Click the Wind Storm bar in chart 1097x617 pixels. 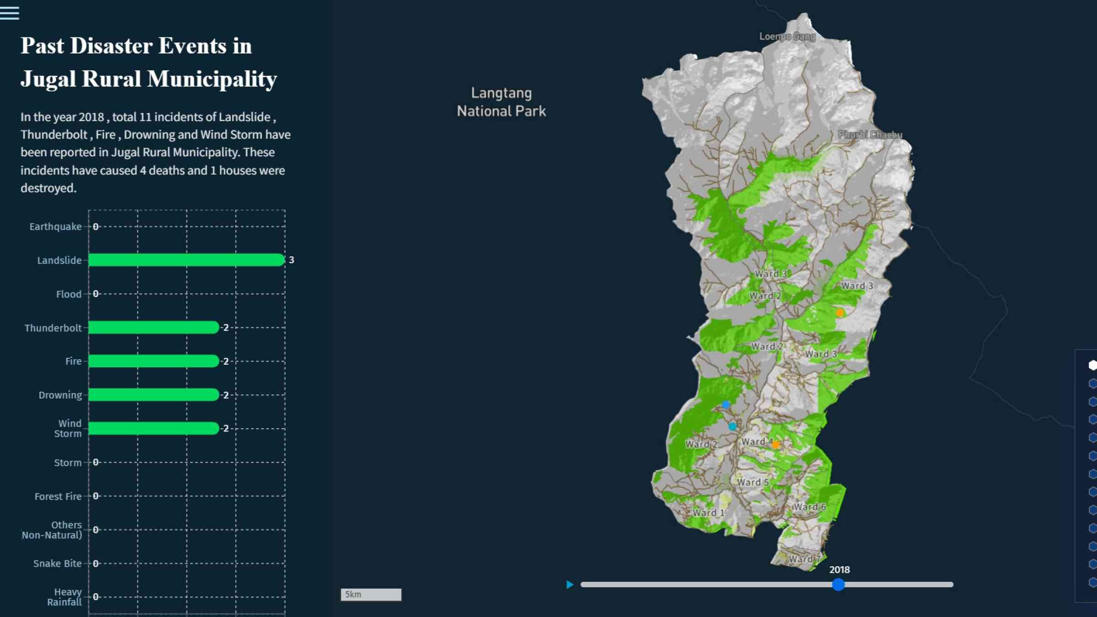[154, 428]
